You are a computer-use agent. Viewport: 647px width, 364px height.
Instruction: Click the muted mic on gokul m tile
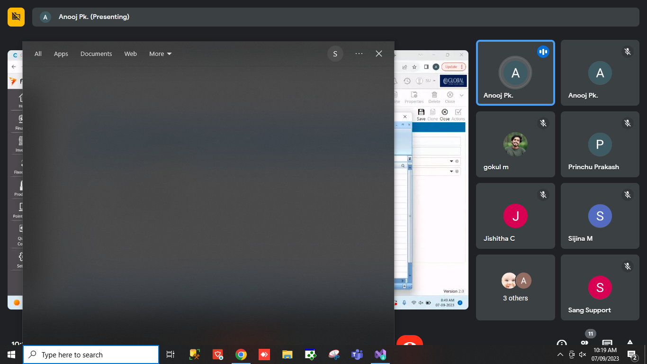(543, 123)
